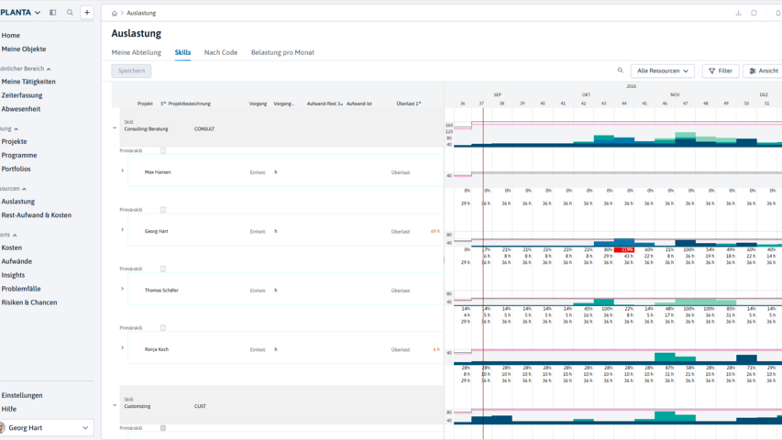Open the Alle Ressourcen dropdown
The height and width of the screenshot is (440, 782).
tap(662, 71)
